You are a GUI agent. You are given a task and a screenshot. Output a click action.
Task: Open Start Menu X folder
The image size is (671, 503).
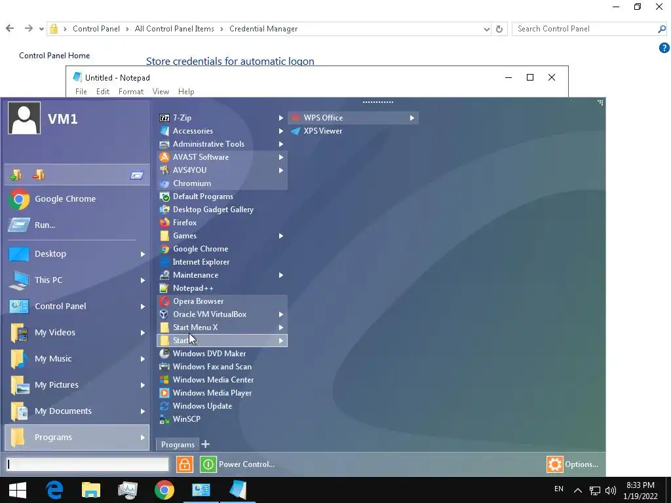[222, 327]
